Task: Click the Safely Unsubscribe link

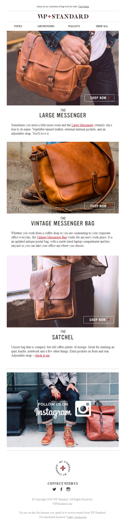Action: tap(77, 517)
